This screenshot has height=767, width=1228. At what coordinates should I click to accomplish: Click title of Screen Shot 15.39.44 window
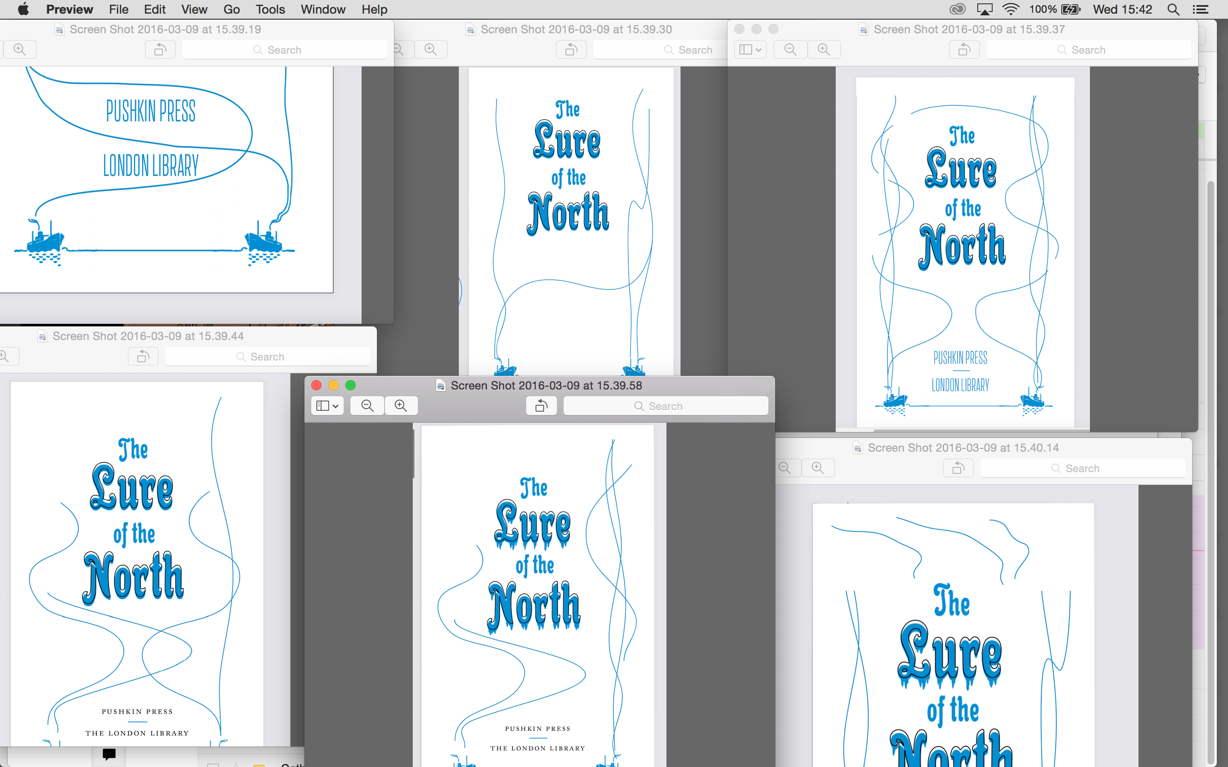(148, 336)
